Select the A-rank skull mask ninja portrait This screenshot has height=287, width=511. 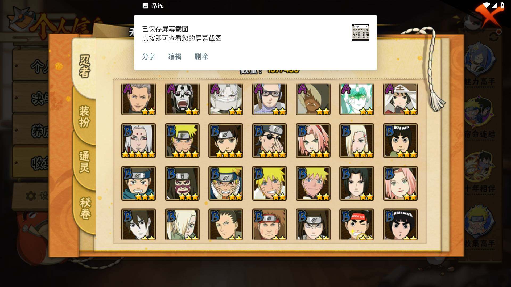coord(182,99)
